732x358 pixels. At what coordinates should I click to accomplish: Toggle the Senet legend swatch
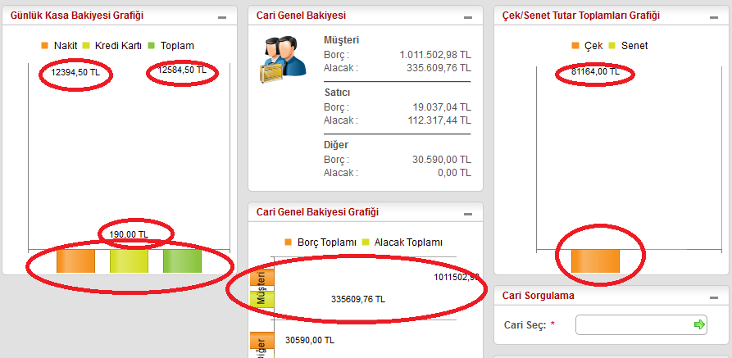pos(612,46)
